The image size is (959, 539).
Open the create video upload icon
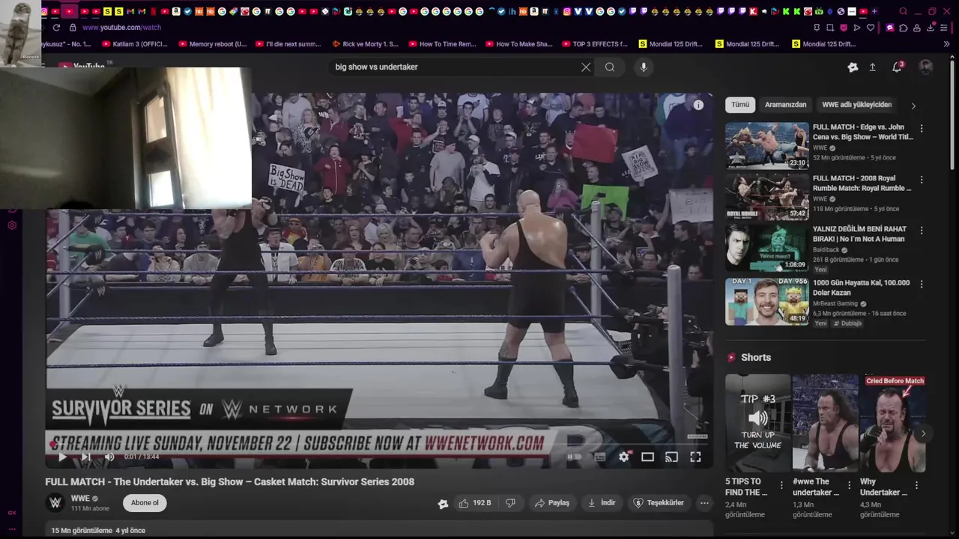tap(872, 67)
